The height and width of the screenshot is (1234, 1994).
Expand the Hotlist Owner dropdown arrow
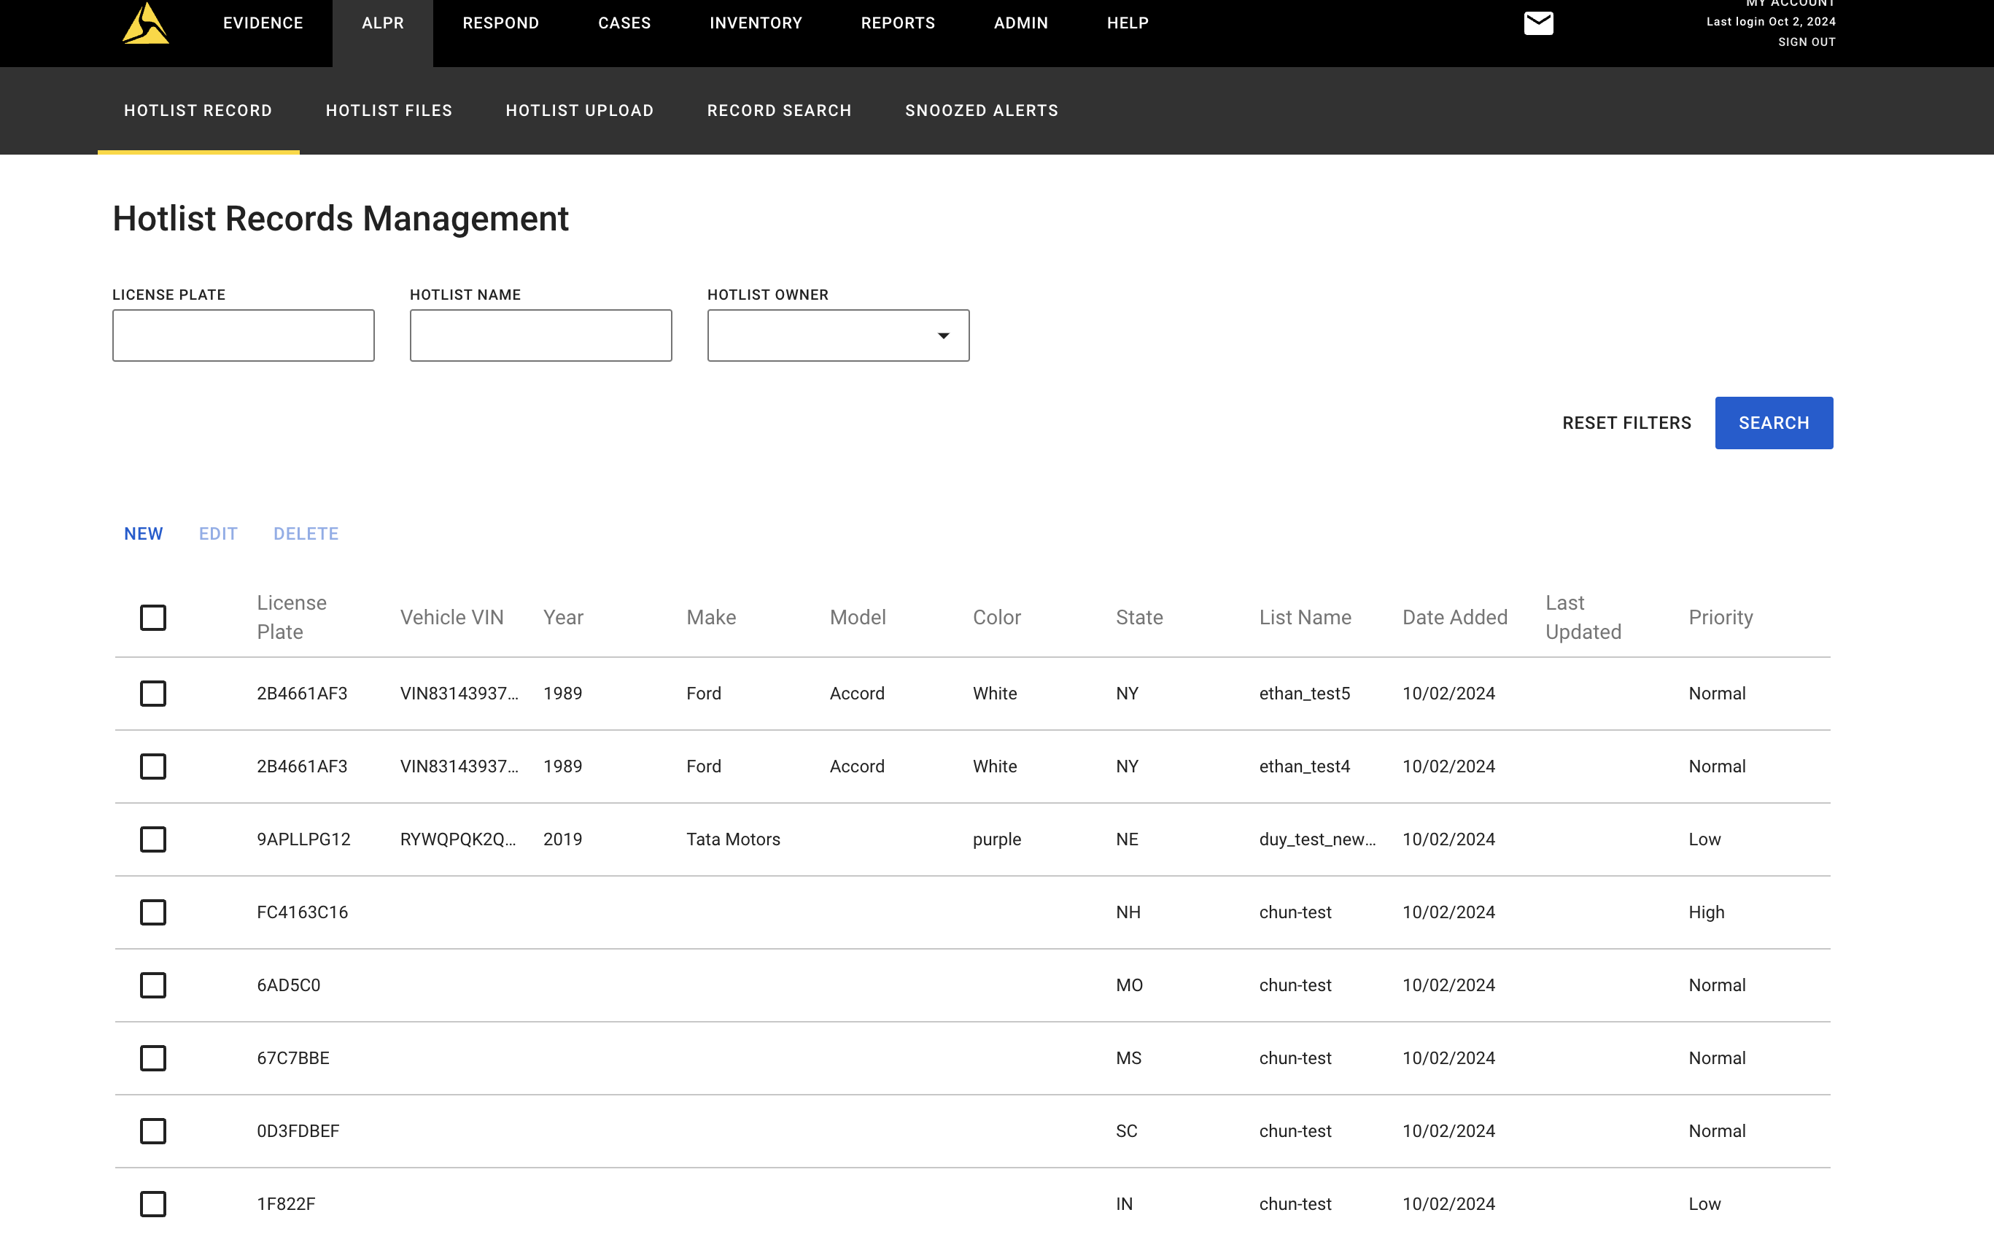tap(943, 335)
